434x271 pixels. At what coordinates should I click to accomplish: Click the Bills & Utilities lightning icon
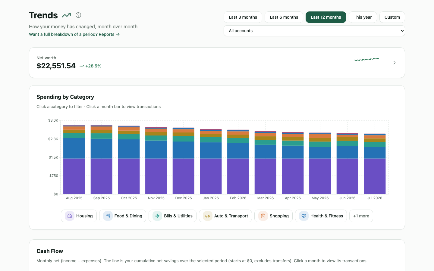coord(157,216)
